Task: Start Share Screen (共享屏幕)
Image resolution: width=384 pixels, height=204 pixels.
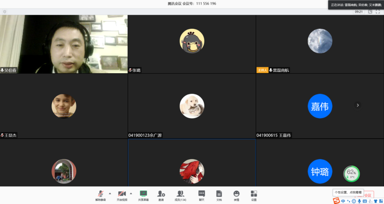Action: pyautogui.click(x=143, y=195)
